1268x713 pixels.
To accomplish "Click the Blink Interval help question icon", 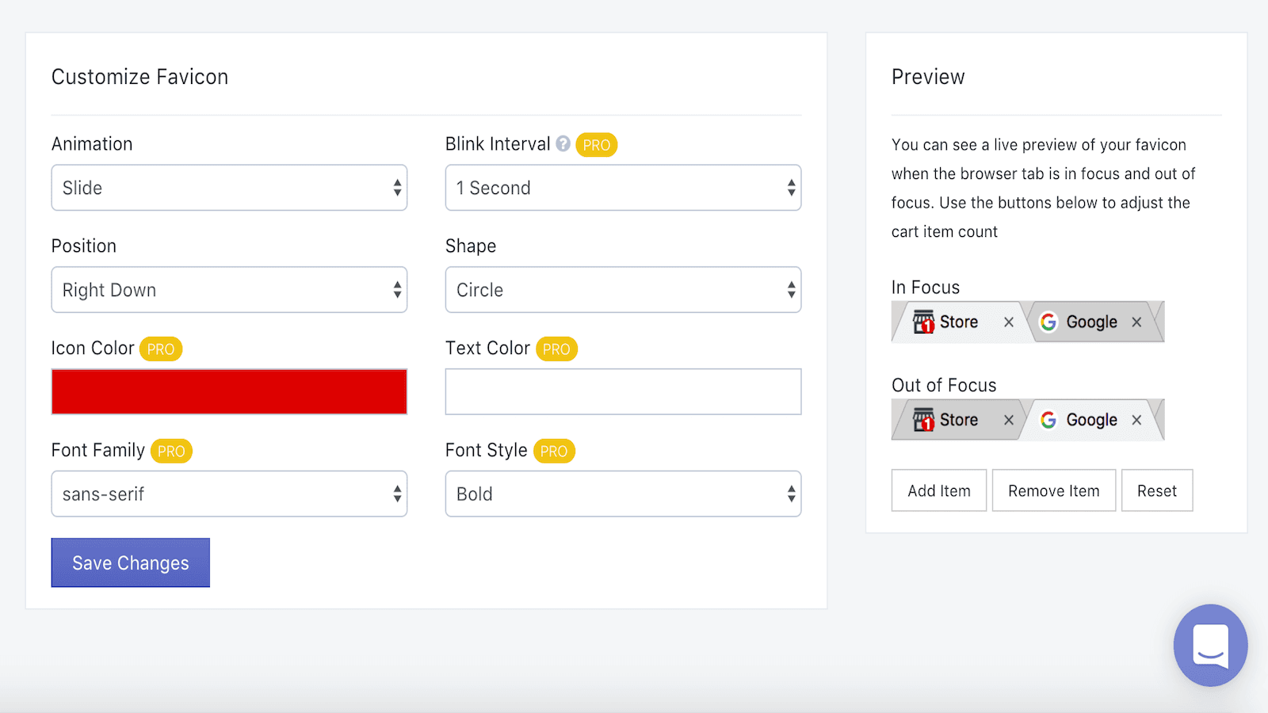I will [x=563, y=144].
